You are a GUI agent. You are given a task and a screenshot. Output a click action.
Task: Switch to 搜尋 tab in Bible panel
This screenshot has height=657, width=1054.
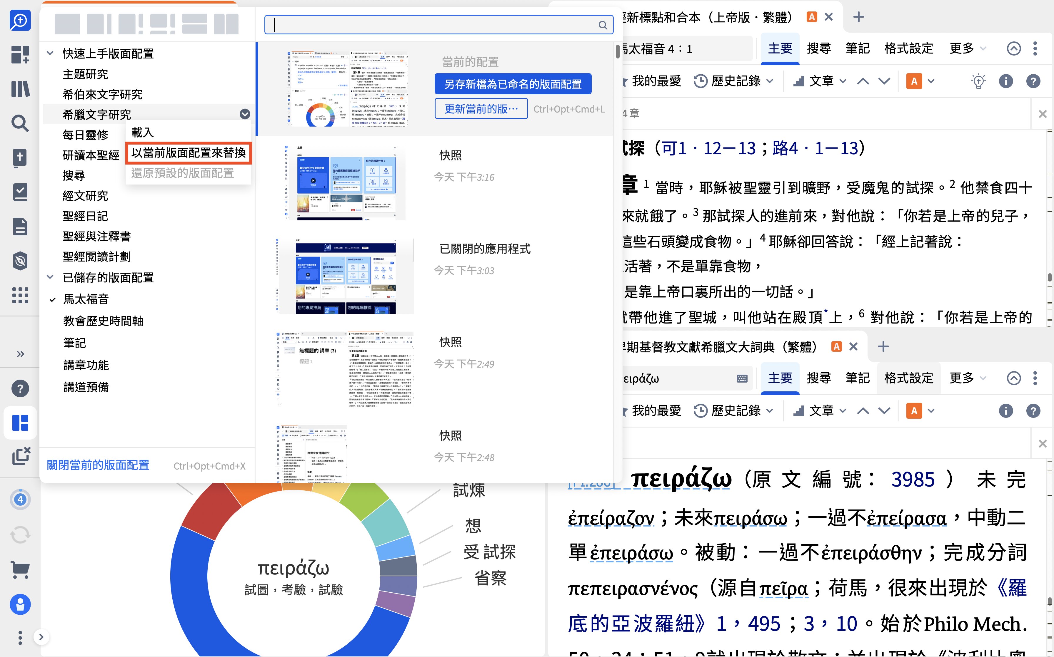[x=819, y=48]
